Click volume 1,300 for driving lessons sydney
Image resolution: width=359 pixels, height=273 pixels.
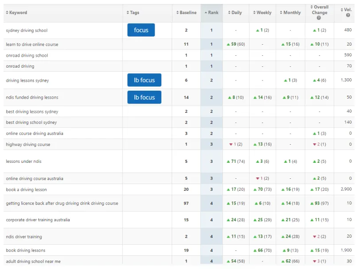tap(346, 80)
